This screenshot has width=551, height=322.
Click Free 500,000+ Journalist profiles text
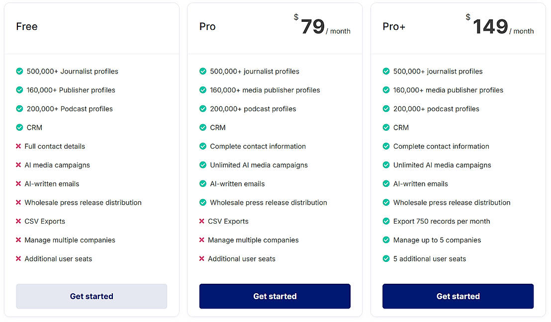[x=72, y=72]
